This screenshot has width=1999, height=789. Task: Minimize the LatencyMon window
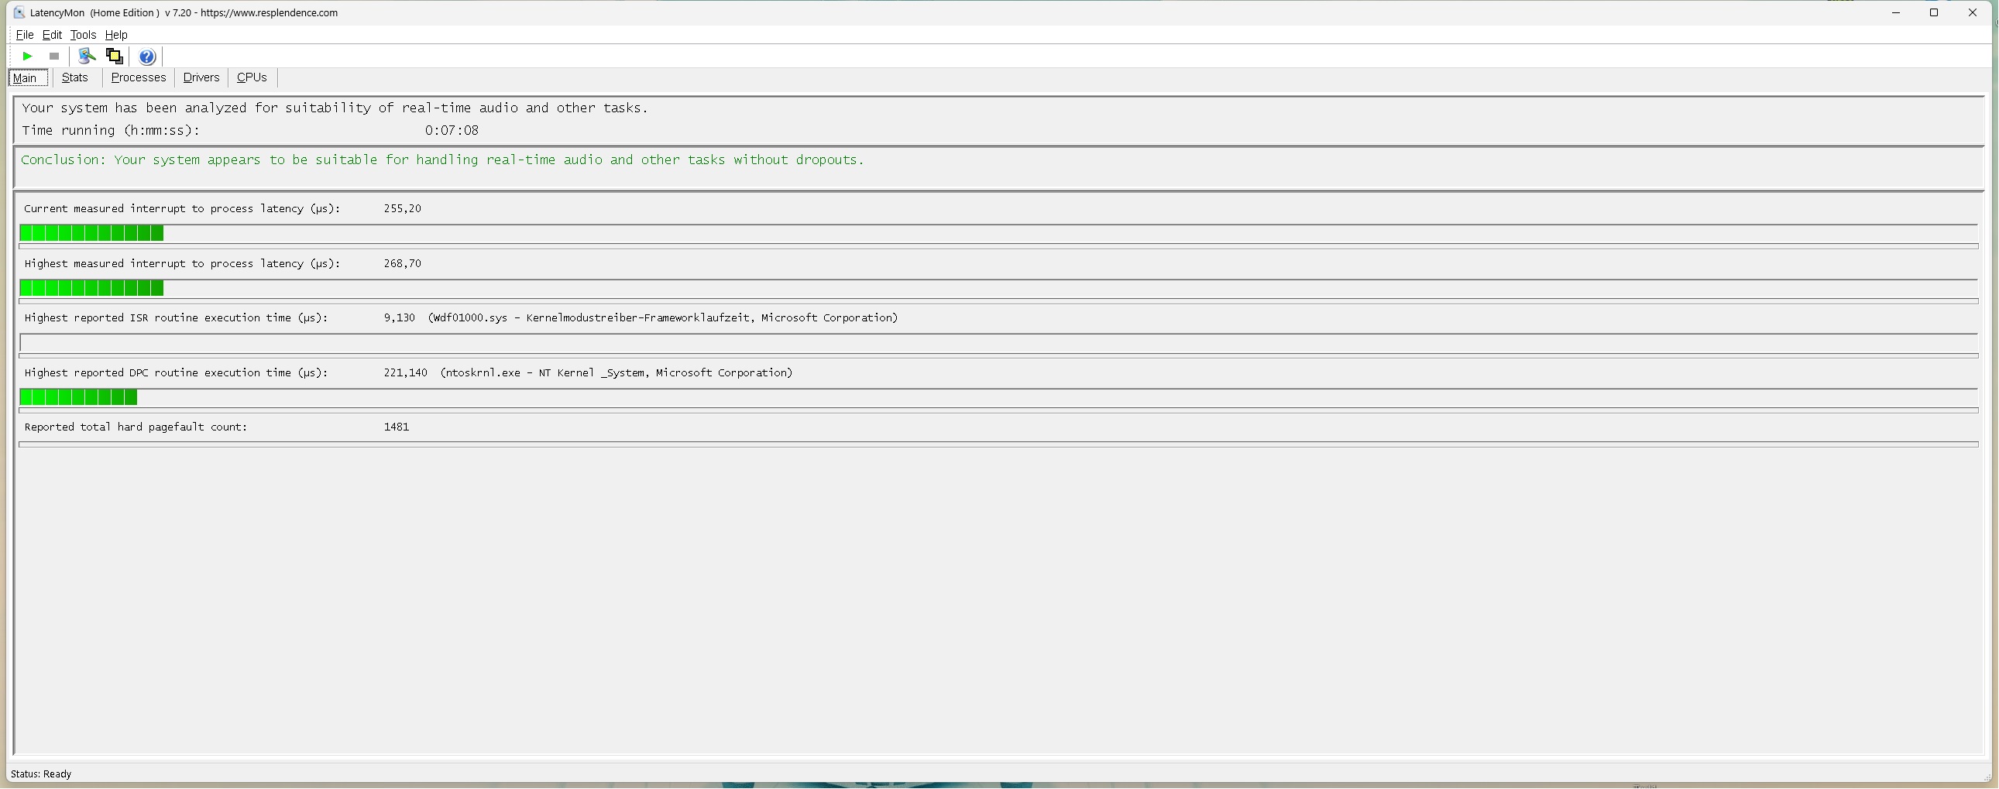pyautogui.click(x=1896, y=12)
